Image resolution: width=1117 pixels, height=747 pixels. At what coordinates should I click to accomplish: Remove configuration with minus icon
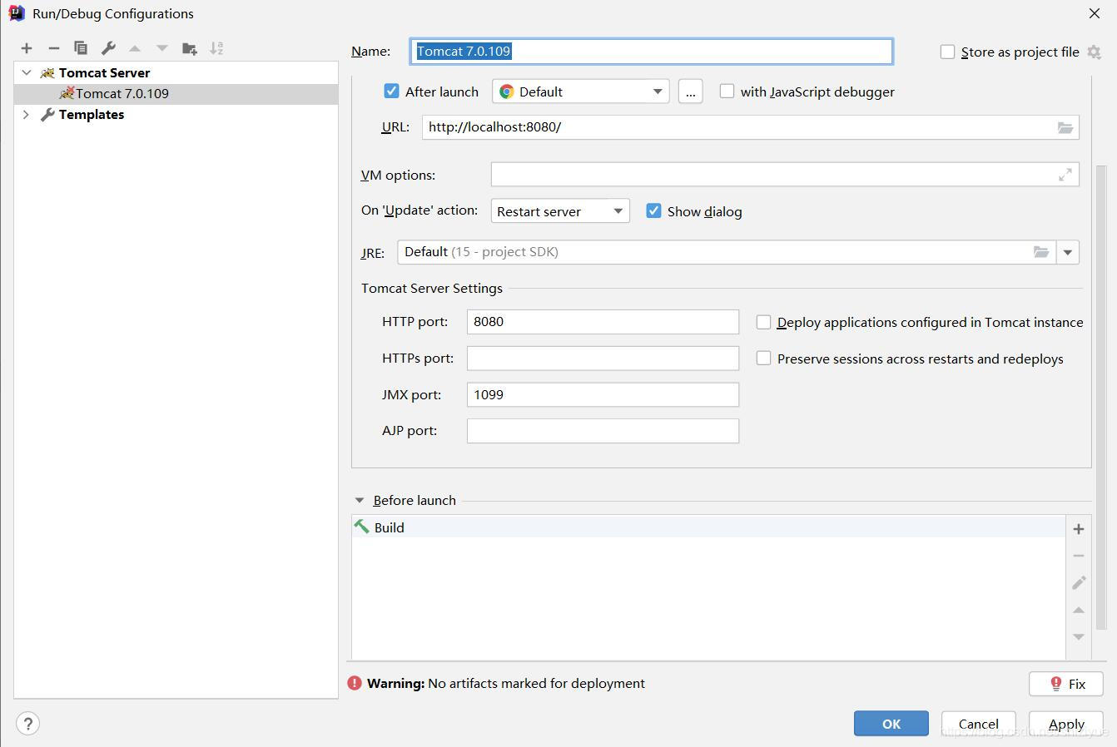click(54, 48)
